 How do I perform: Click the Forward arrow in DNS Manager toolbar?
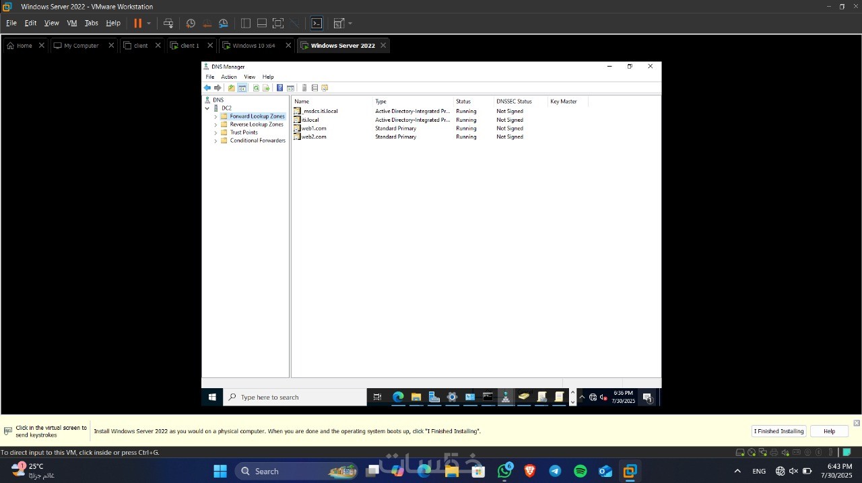pyautogui.click(x=218, y=88)
